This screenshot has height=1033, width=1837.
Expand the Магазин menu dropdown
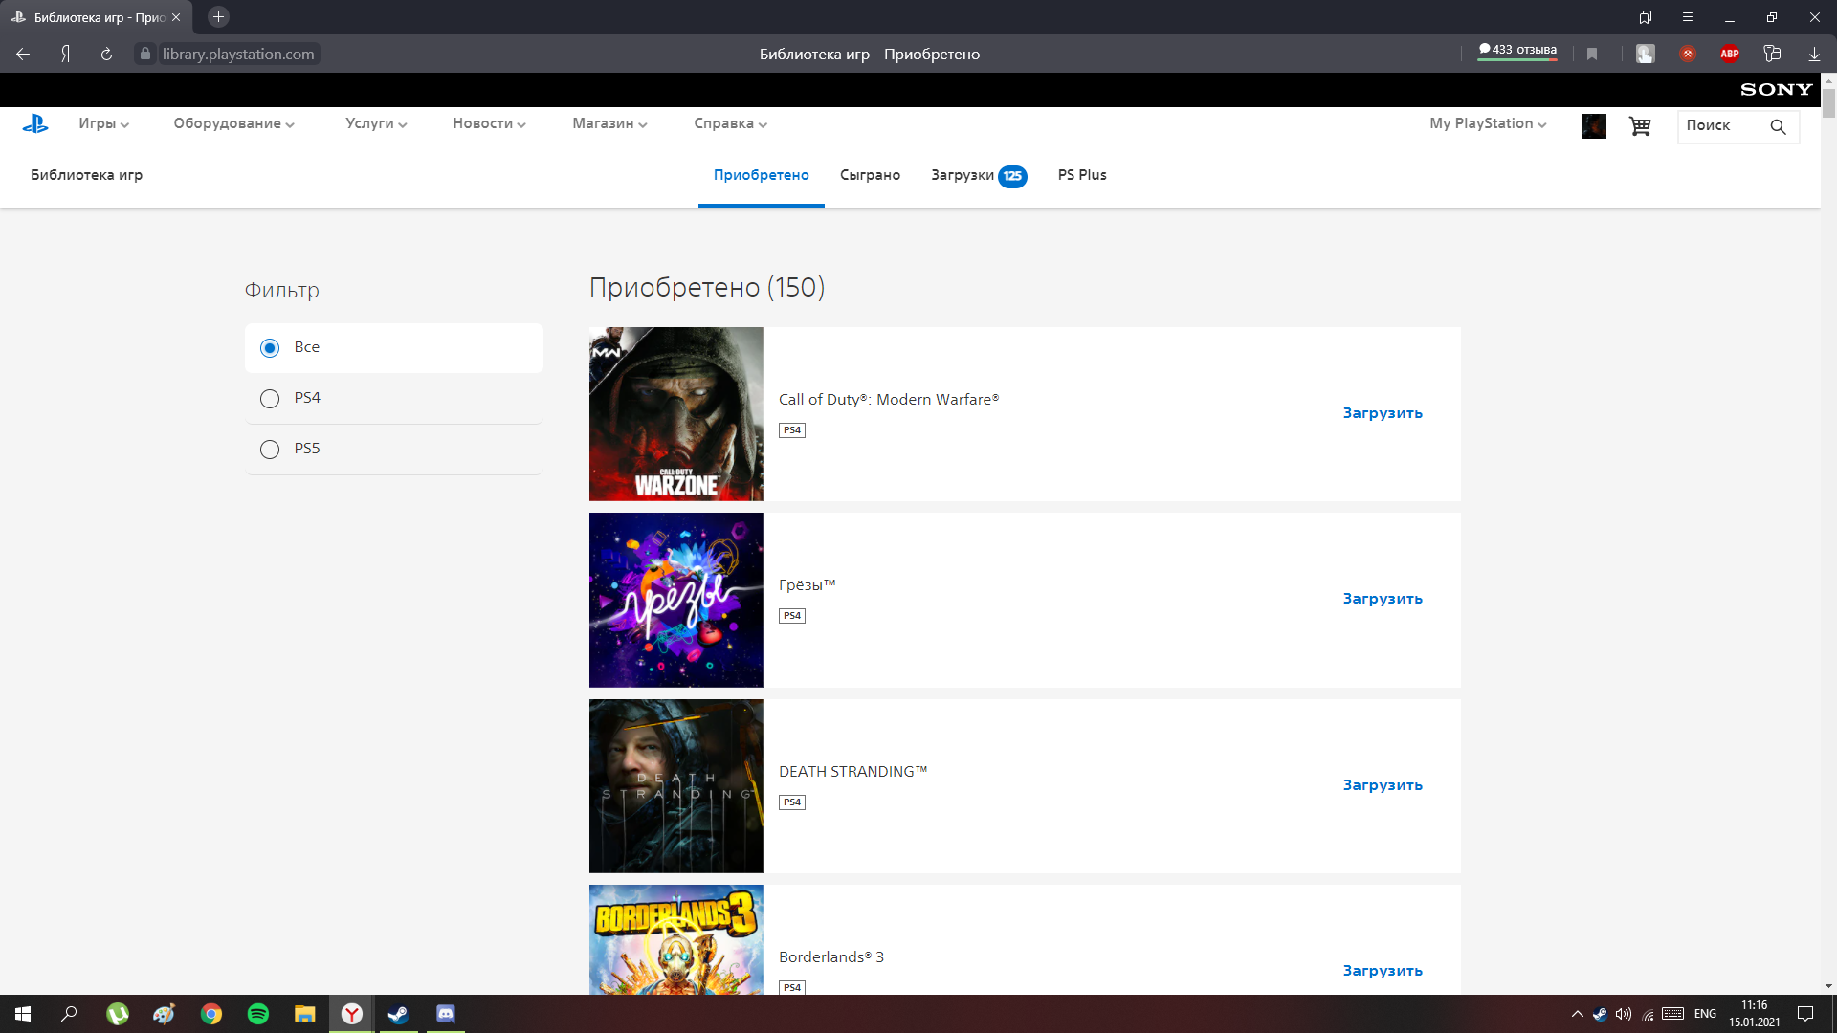tap(610, 123)
